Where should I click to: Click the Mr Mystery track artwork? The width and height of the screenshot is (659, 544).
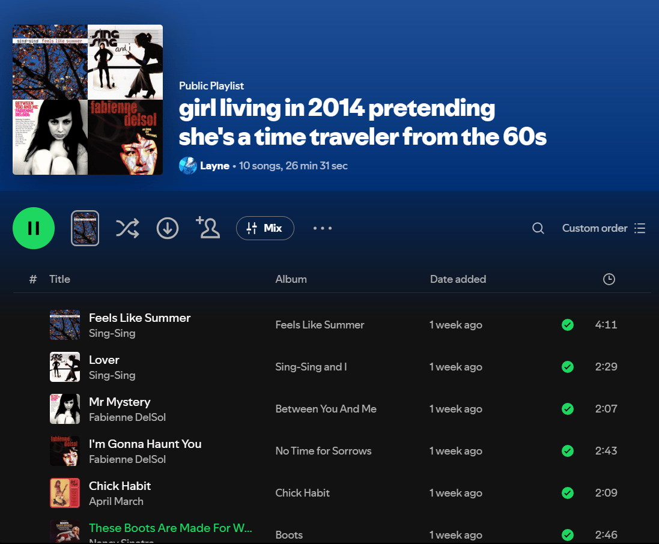coord(65,409)
